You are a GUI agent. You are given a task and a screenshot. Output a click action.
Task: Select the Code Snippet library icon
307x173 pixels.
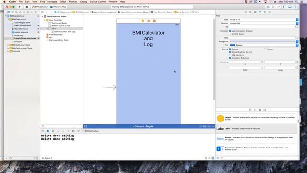pyautogui.click(x=255, y=110)
